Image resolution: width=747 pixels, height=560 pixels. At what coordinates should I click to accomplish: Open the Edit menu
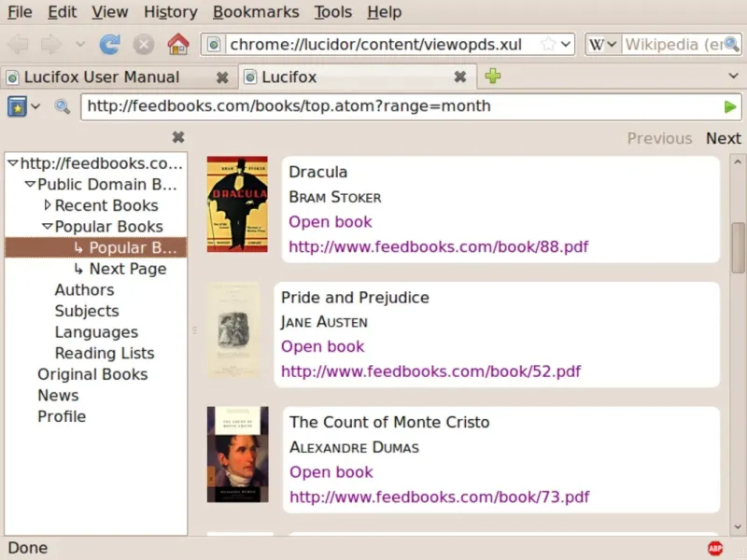(62, 12)
